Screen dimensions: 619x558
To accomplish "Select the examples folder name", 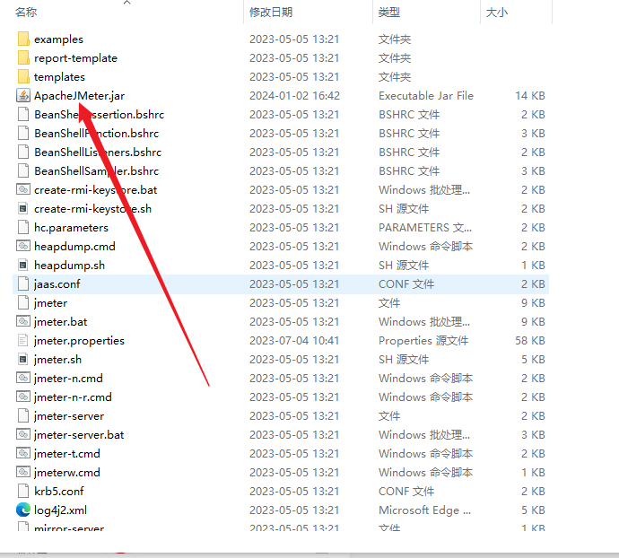I will pyautogui.click(x=58, y=39).
